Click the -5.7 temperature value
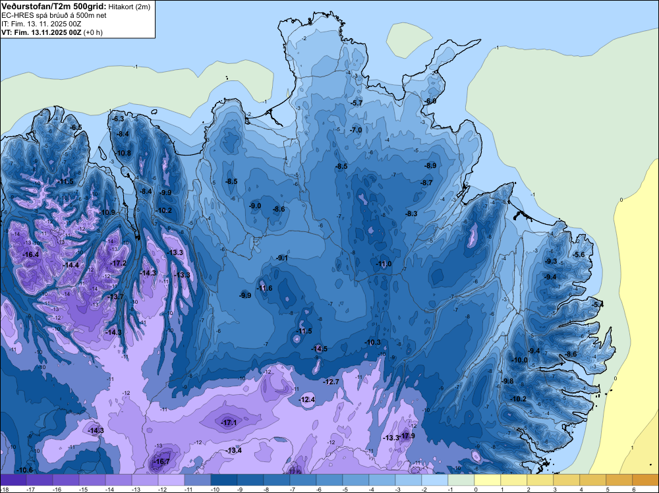Image resolution: width=659 pixels, height=493 pixels. pos(357,103)
